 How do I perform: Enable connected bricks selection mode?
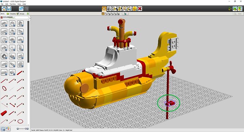[x=109, y=14]
